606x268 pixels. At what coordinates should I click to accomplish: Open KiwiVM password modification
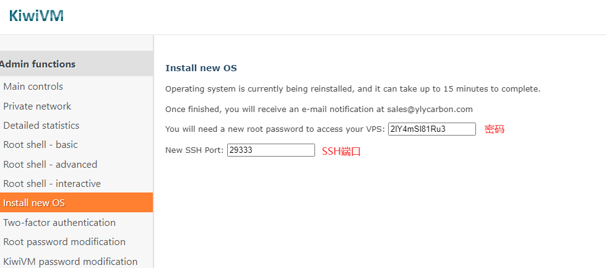point(71,261)
